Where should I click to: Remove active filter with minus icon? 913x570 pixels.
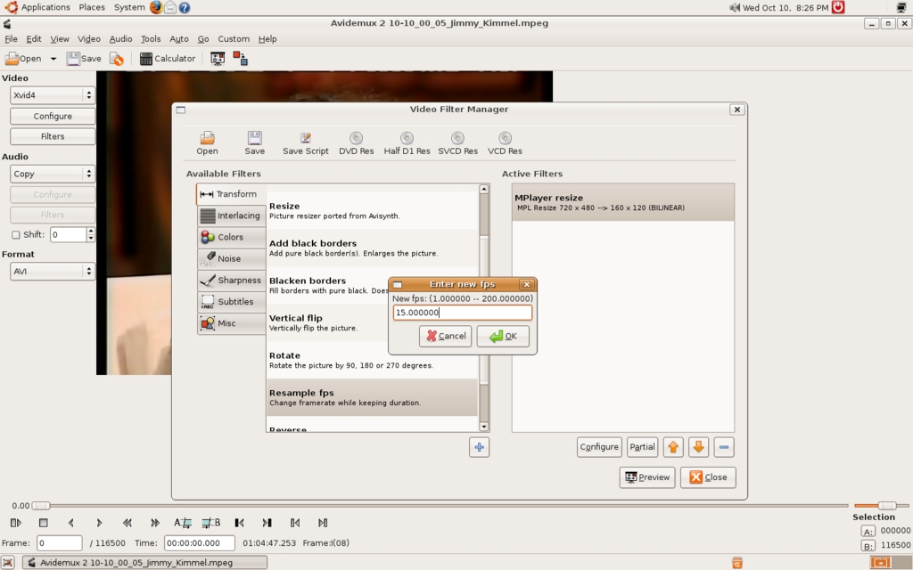(x=724, y=447)
